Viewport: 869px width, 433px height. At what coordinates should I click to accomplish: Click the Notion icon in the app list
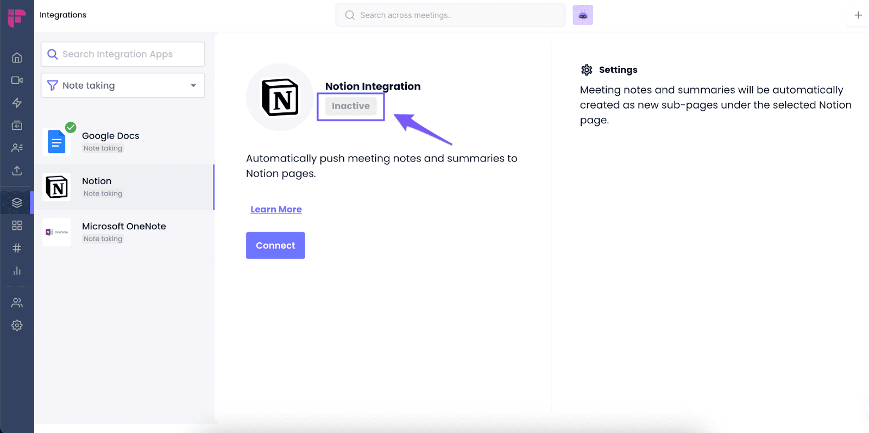pyautogui.click(x=57, y=187)
